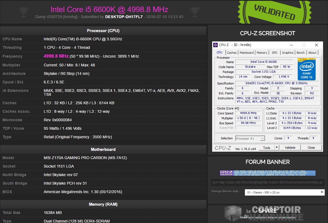Viewport: 328px width, 223px height.
Task: Click the green VALIDATED stamp badge
Action: click(275, 12)
